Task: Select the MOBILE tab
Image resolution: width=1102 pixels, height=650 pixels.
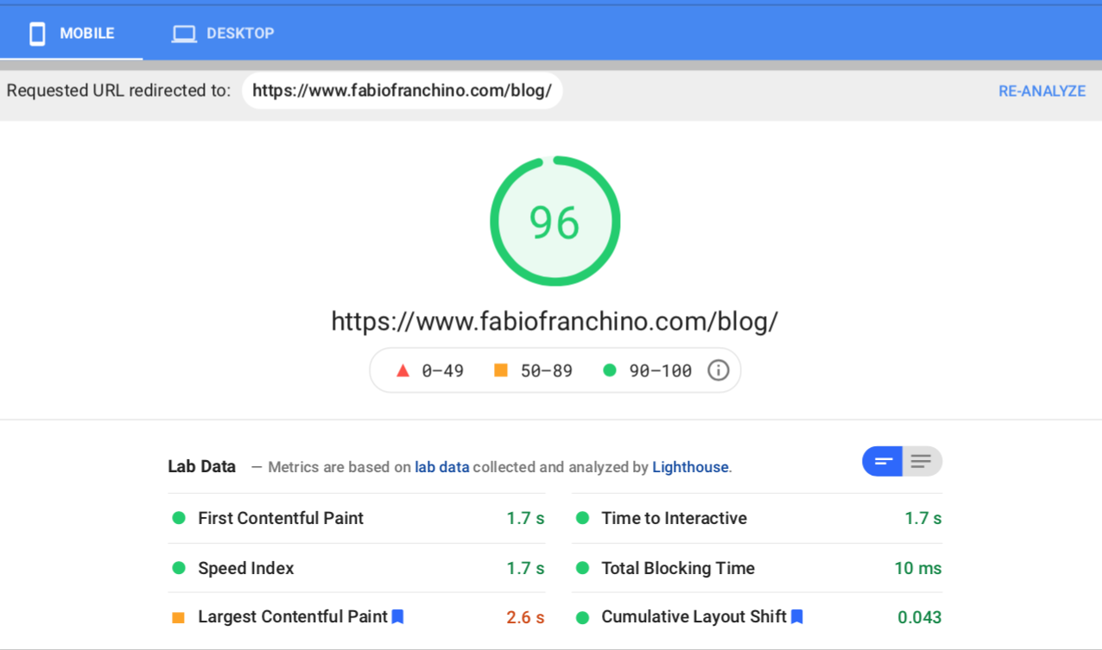Action: click(x=72, y=34)
